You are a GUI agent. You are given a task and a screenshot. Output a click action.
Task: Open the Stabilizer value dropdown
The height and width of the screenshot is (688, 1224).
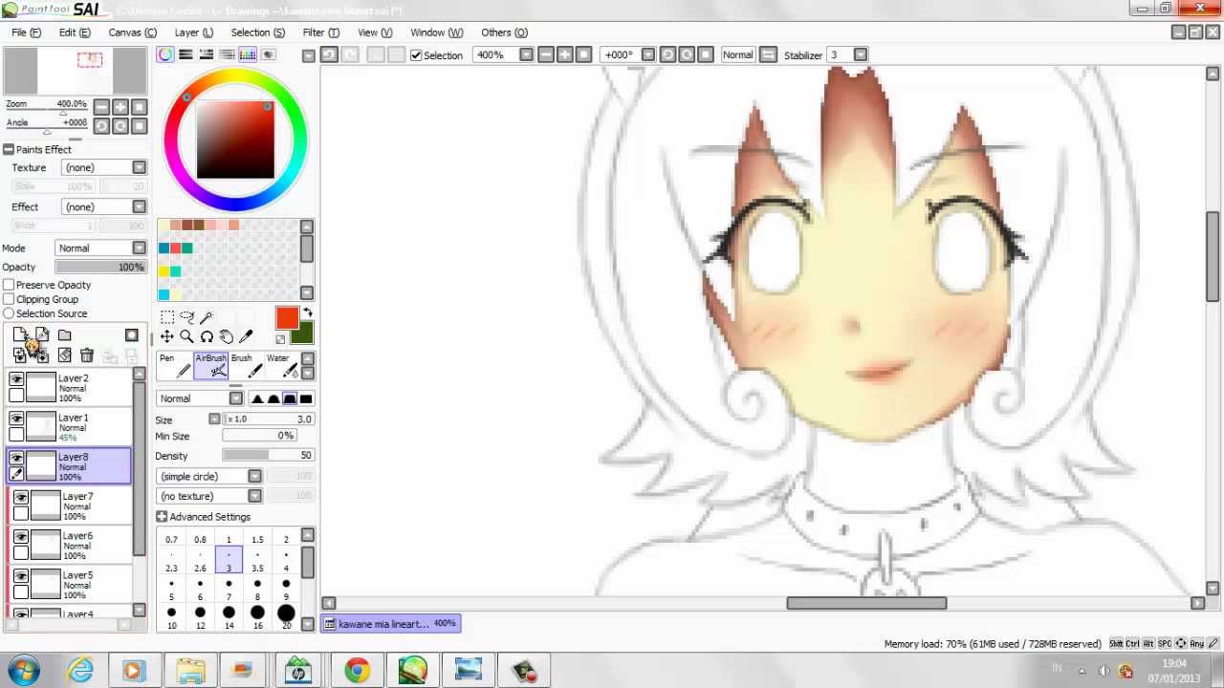pyautogui.click(x=861, y=55)
